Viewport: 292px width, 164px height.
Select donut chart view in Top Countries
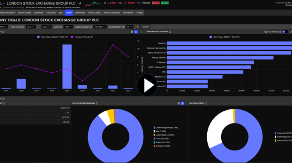(182, 103)
